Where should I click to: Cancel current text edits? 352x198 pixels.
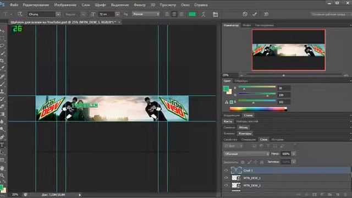[x=245, y=14]
